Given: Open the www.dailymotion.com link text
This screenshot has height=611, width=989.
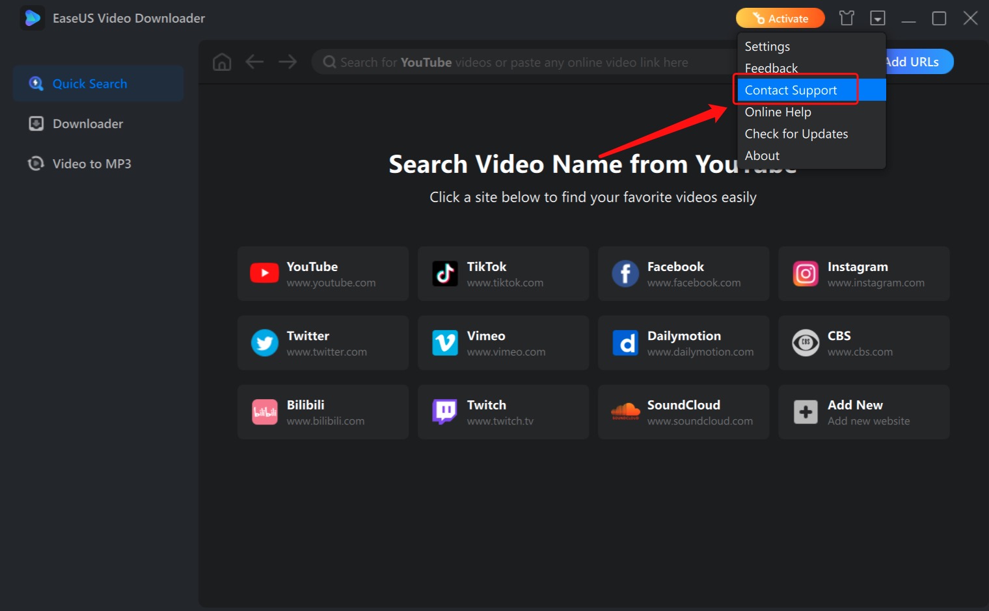Looking at the screenshot, I should coord(700,352).
